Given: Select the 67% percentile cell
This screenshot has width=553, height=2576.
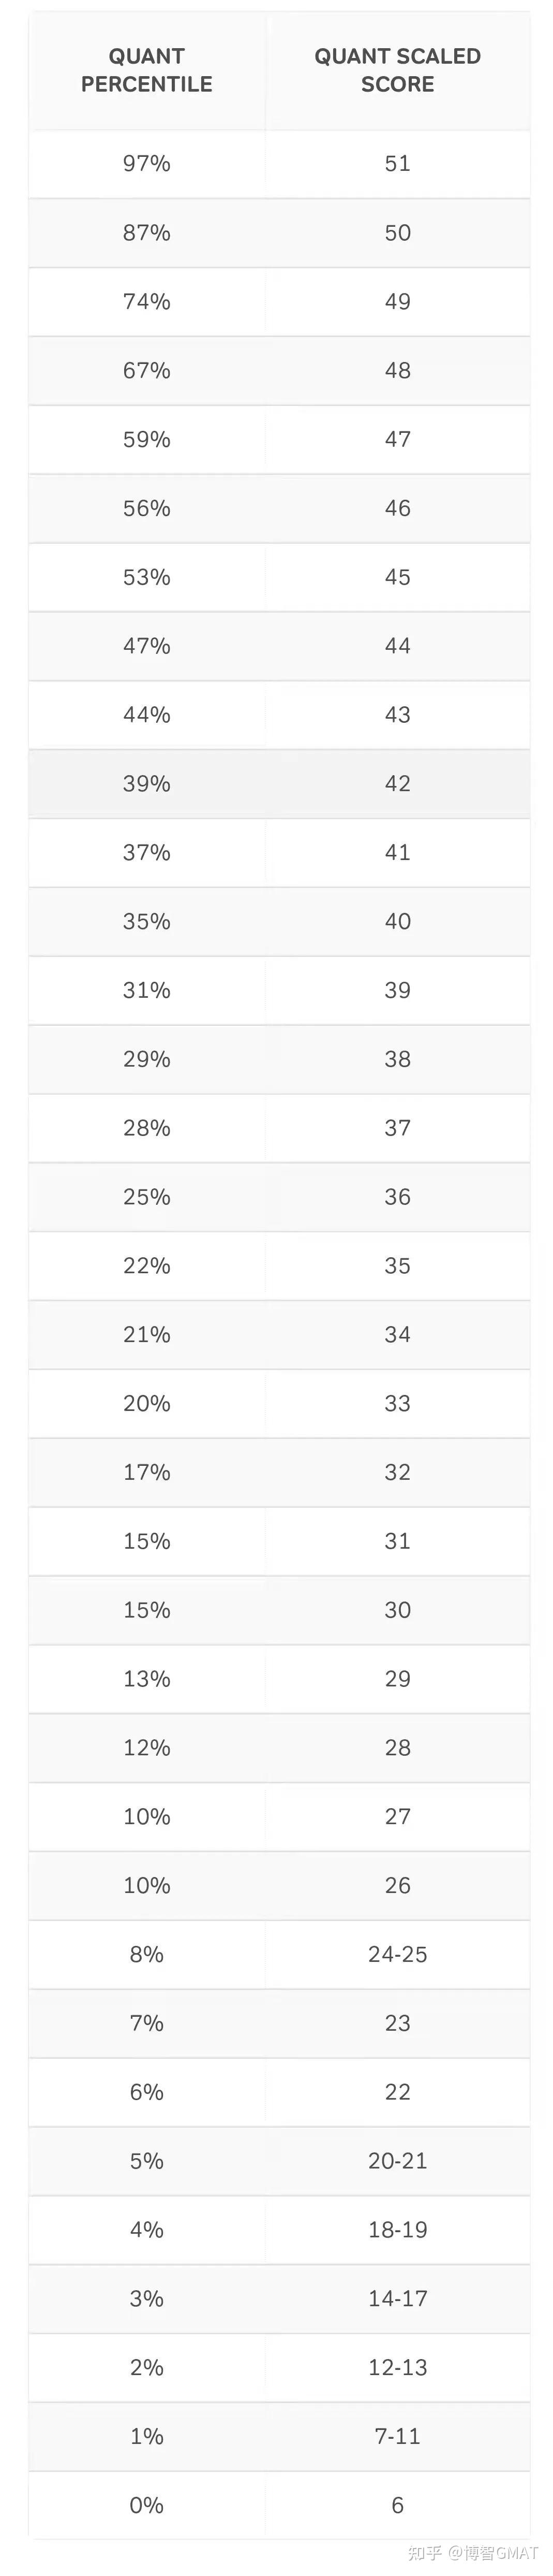Looking at the screenshot, I should (147, 371).
